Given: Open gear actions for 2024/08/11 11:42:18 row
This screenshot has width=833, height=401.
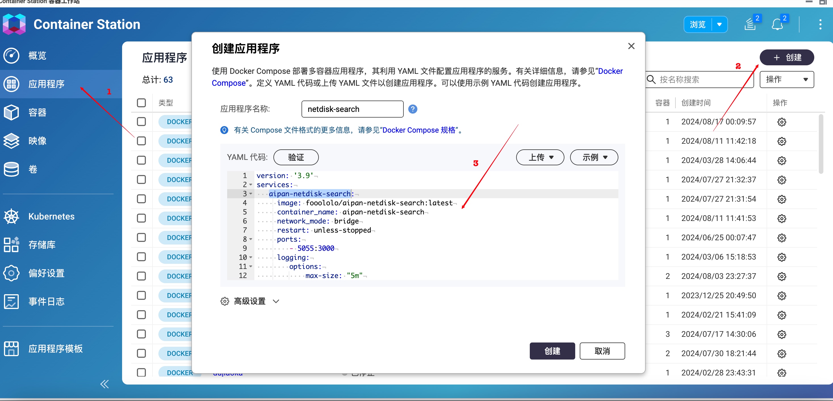Looking at the screenshot, I should point(782,141).
